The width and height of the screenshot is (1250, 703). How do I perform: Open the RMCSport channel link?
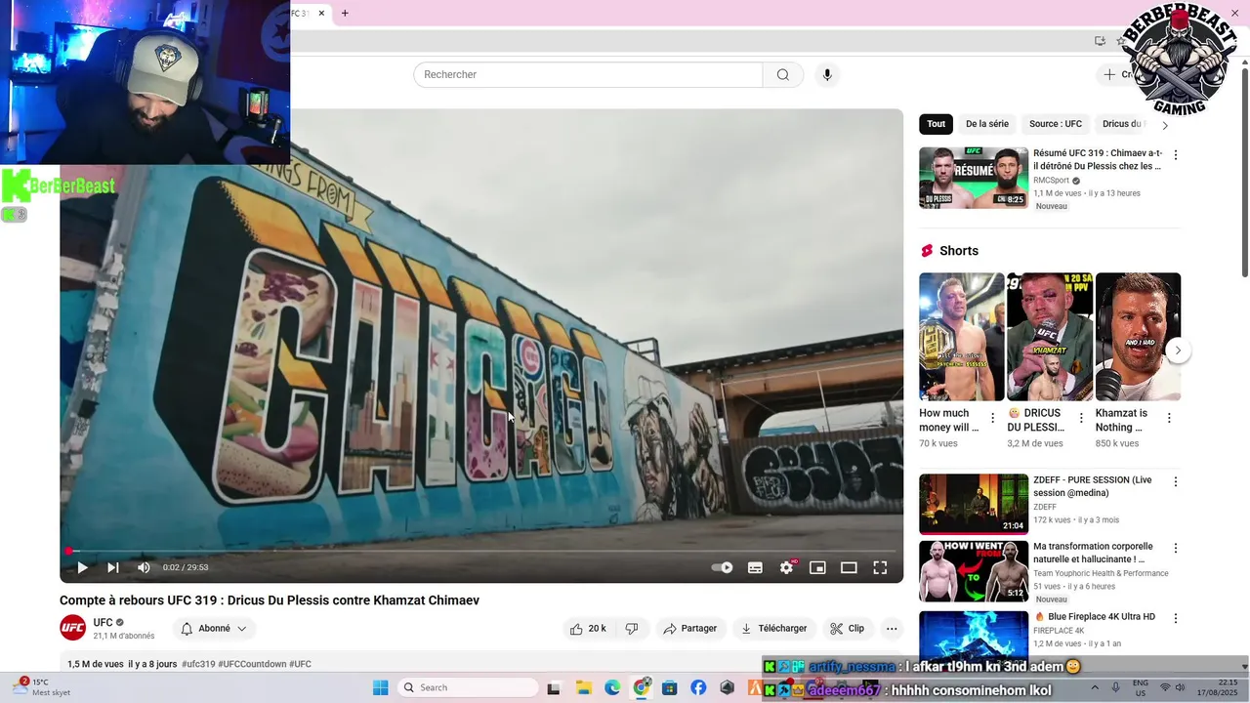pyautogui.click(x=1051, y=181)
